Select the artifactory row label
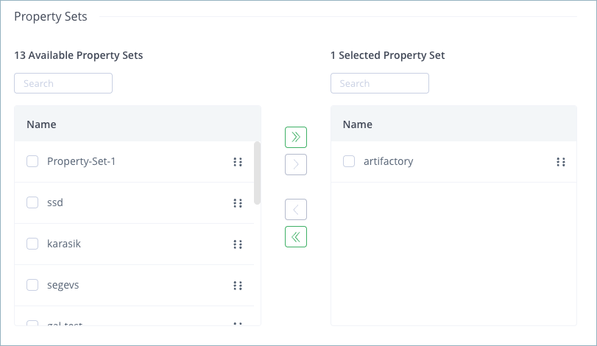The height and width of the screenshot is (346, 597). click(x=389, y=162)
